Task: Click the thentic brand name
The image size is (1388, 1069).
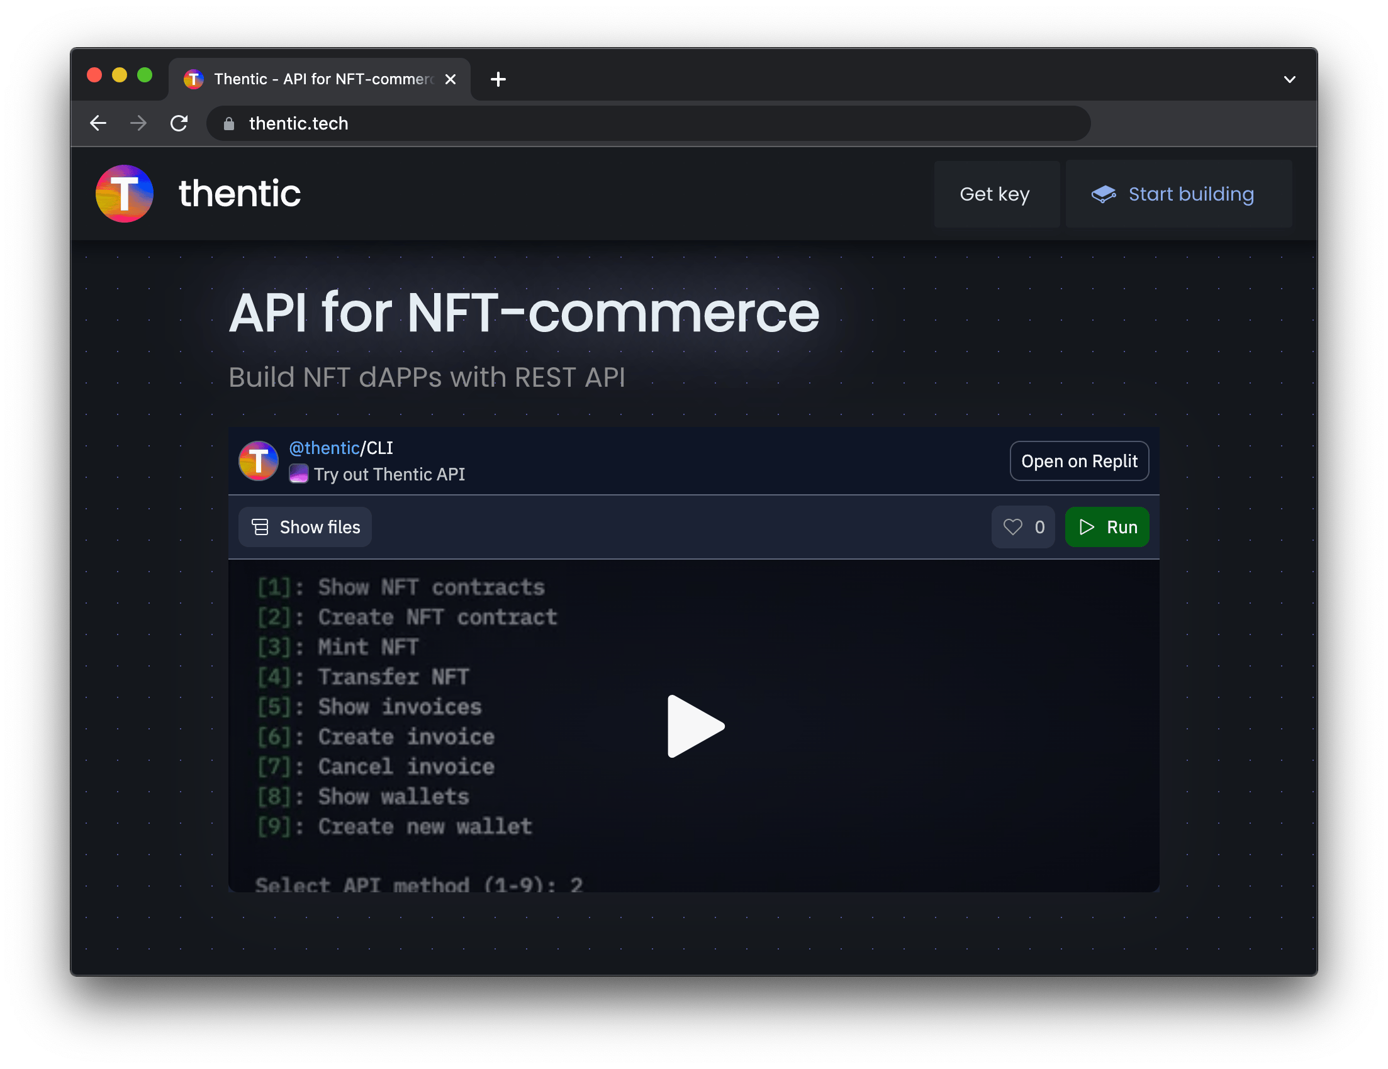Action: coord(240,193)
